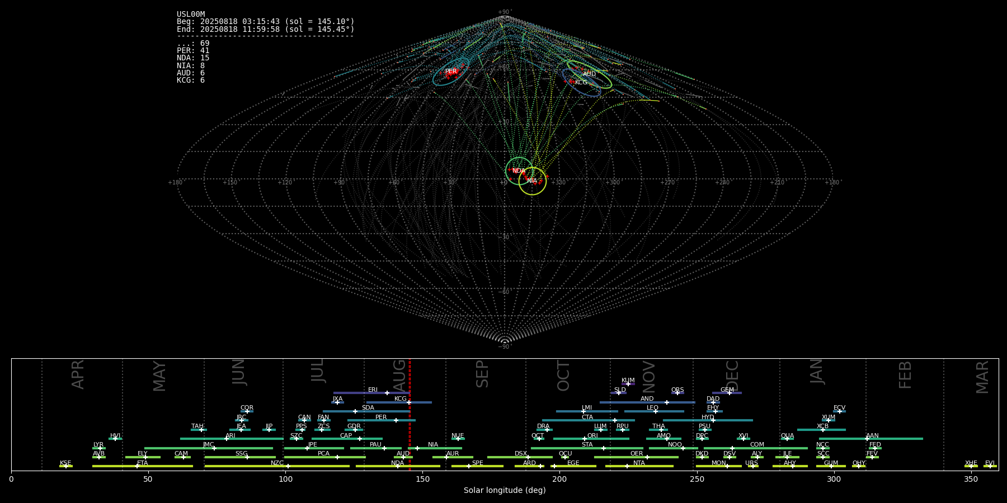Click the MON shower label in timeline
The width and height of the screenshot is (1007, 503).
click(x=719, y=463)
